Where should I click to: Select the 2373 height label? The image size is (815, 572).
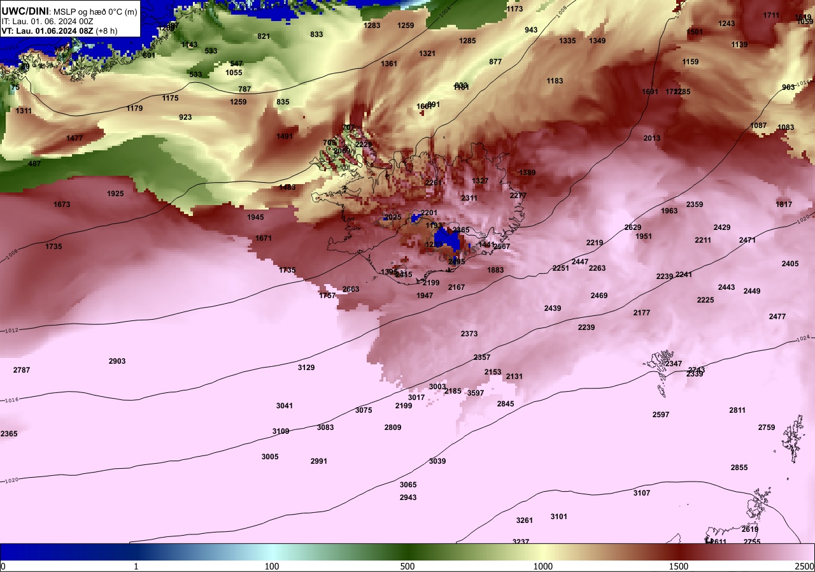pos(469,334)
